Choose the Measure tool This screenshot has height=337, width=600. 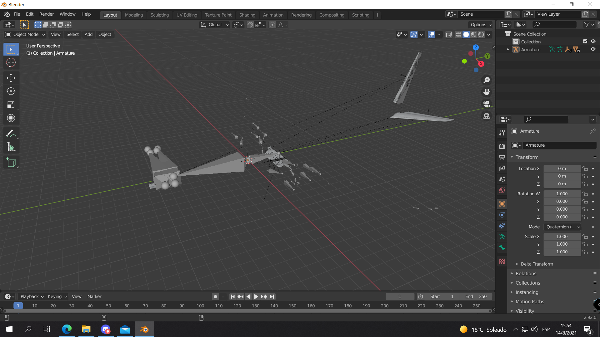tap(11, 147)
